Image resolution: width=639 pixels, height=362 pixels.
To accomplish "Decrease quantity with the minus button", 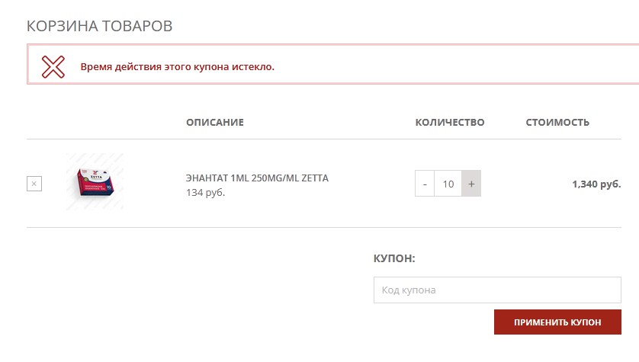I will 425,184.
